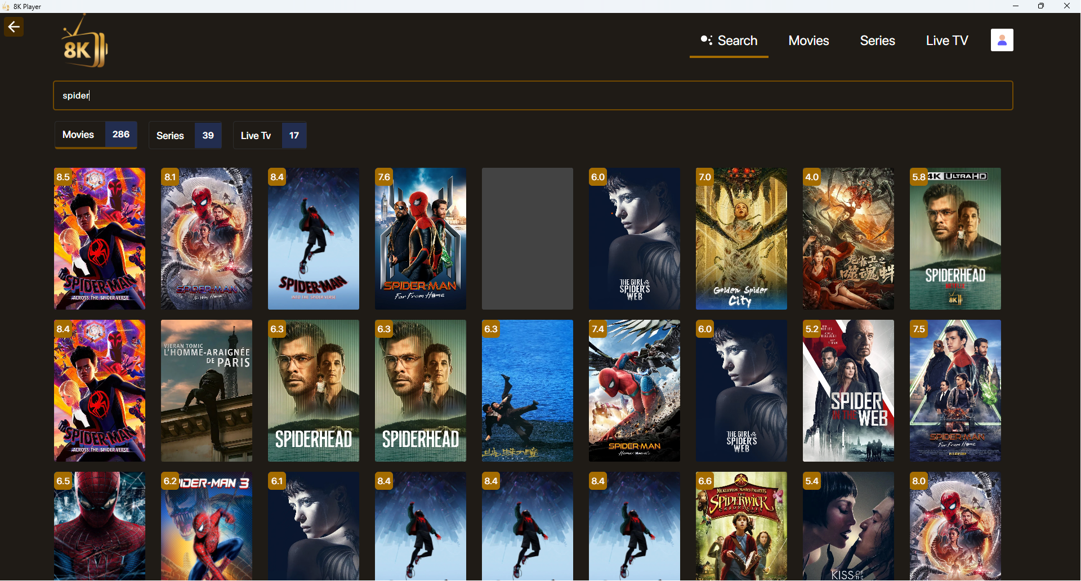Open Across the Spider-Verse poster rated 8.5
The height and width of the screenshot is (581, 1081).
tap(100, 239)
